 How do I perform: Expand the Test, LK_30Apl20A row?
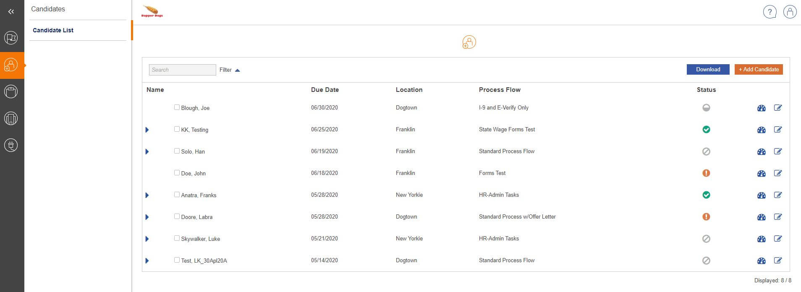147,261
